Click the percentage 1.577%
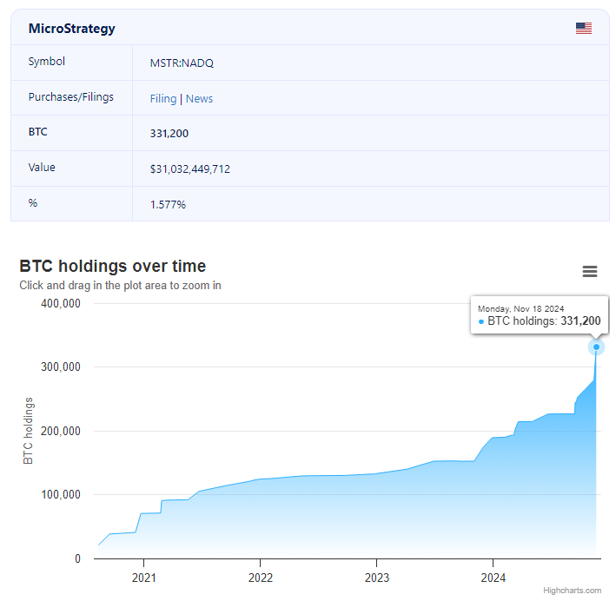This screenshot has width=616, height=601. click(168, 205)
